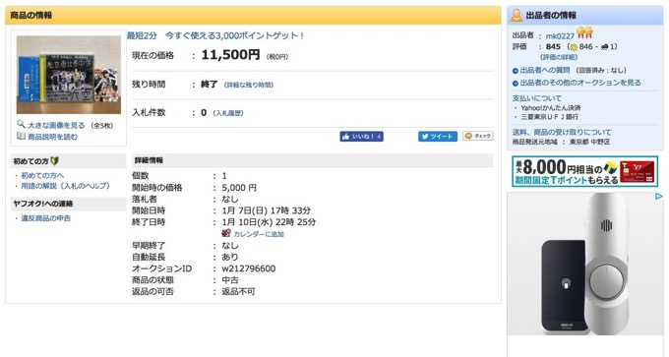Screen dimensions: 669x357
Task: Click the beginner mark icon beside 初めての方
Action: [x=55, y=161]
